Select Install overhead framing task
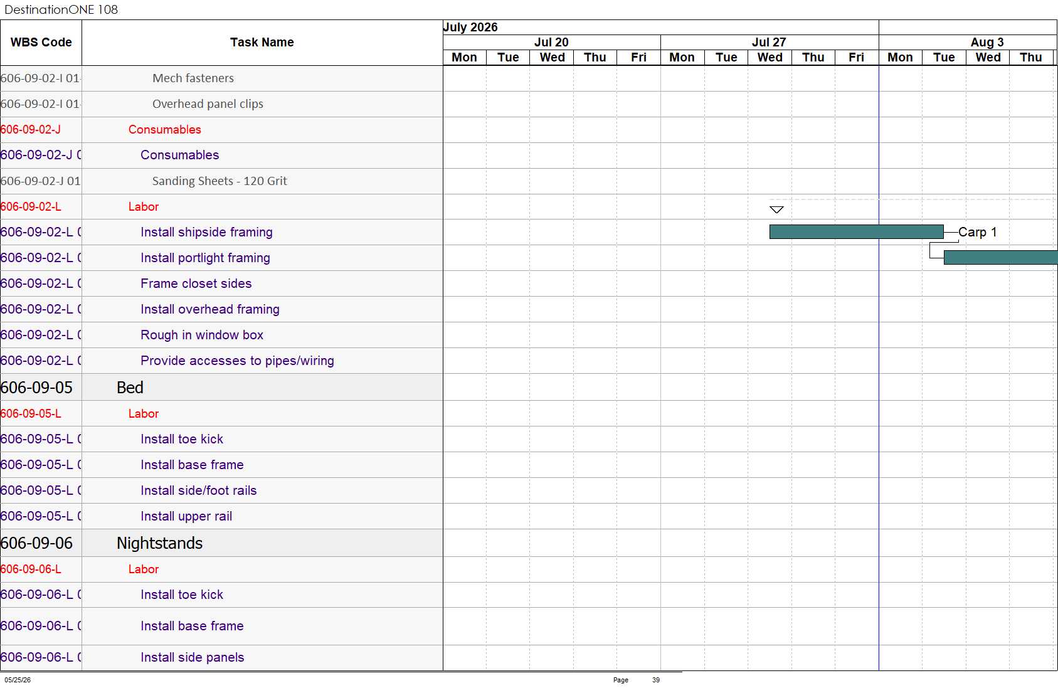This screenshot has width=1058, height=688. click(x=210, y=309)
